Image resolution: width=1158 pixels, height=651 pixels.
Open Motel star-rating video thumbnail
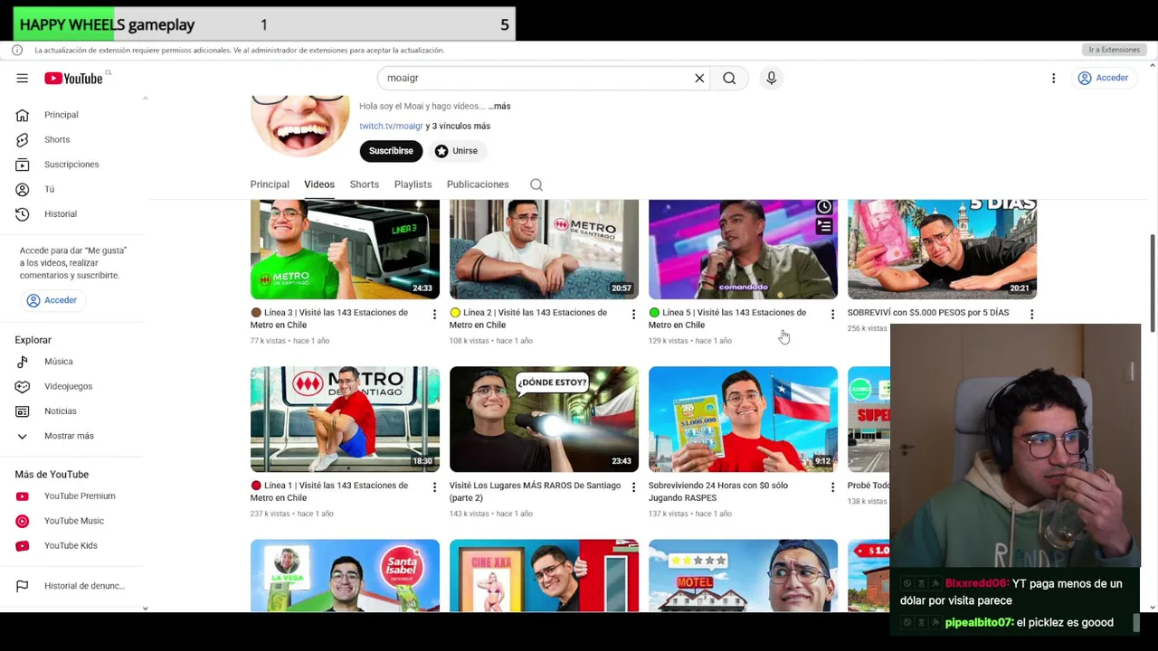coord(743,575)
